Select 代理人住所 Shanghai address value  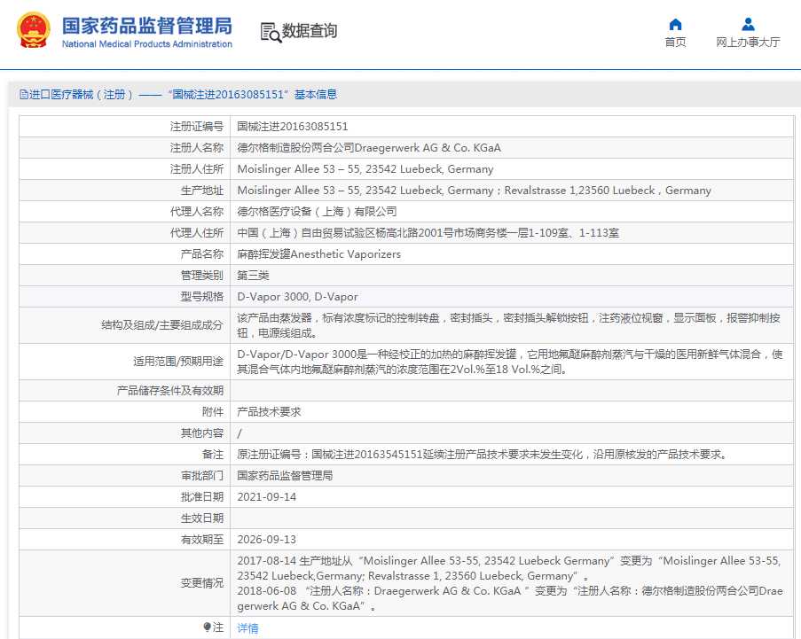428,233
